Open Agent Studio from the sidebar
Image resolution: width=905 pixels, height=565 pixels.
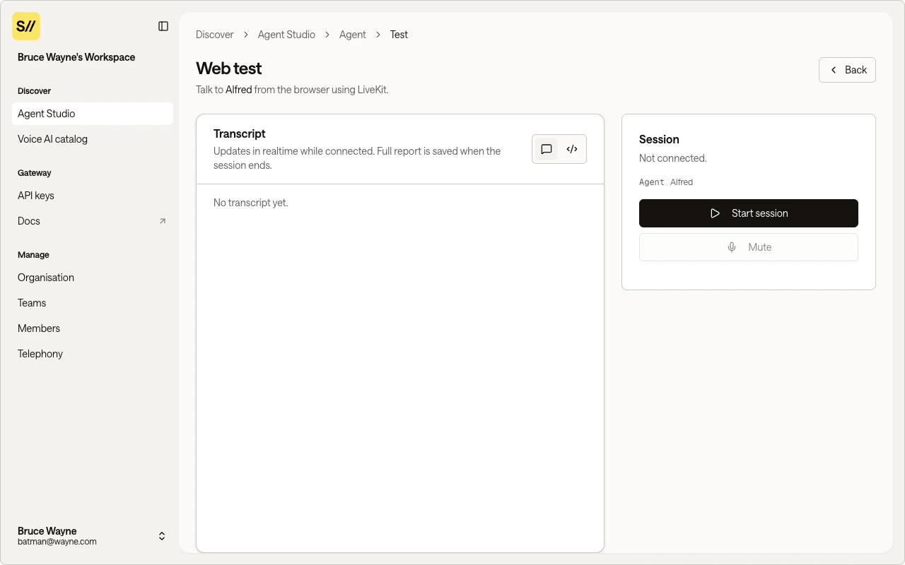click(46, 114)
